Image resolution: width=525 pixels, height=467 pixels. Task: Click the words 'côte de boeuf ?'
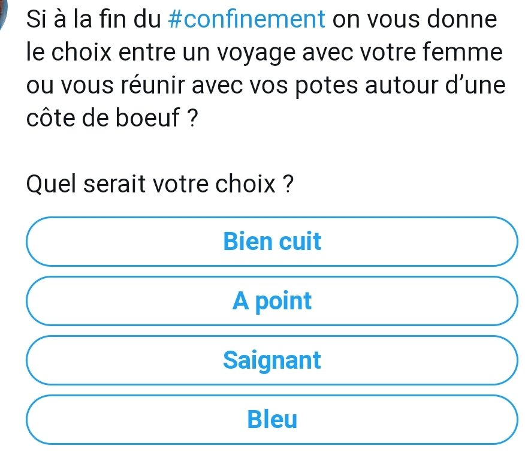[112, 119]
